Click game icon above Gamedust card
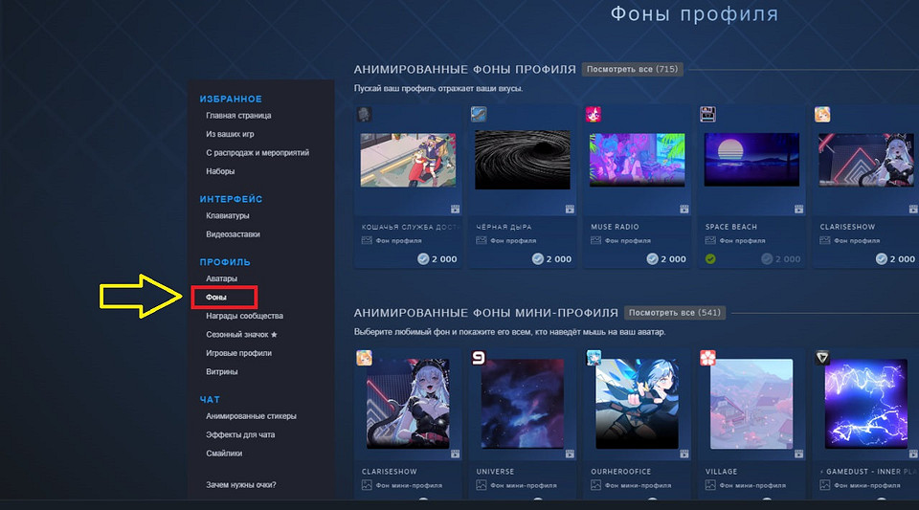 point(822,358)
